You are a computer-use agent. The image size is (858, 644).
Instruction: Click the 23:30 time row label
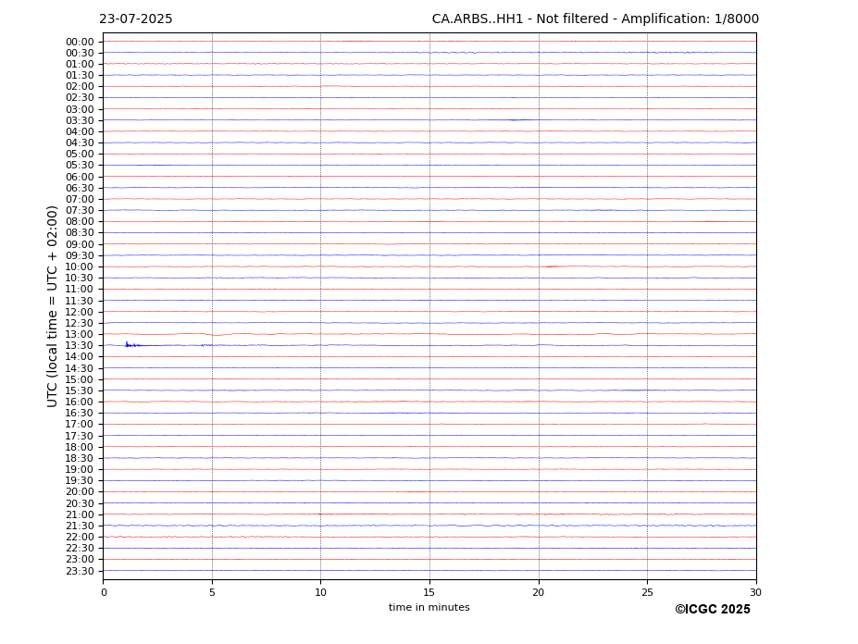coord(80,571)
